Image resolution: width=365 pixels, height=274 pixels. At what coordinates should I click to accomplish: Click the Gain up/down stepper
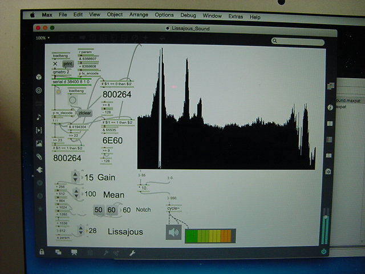coord(75,177)
